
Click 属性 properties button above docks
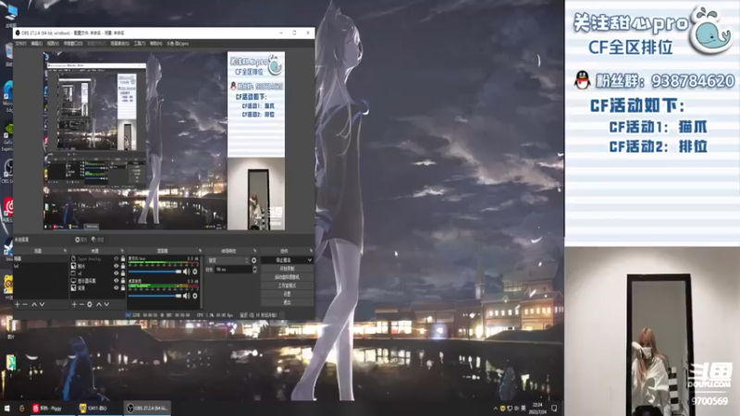tap(81, 239)
